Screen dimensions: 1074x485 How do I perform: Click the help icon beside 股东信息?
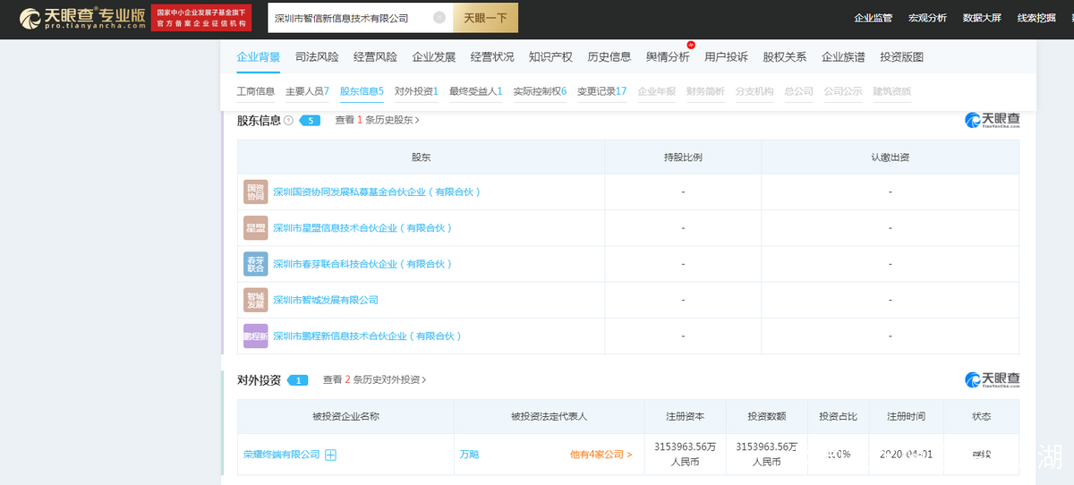point(288,120)
